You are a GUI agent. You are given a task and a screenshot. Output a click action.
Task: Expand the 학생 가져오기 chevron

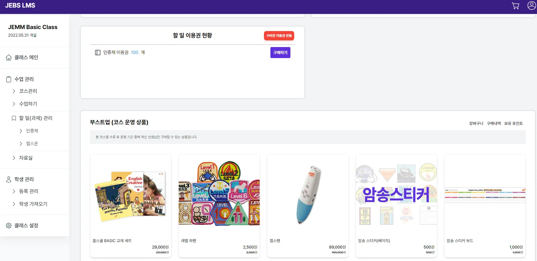(14, 204)
